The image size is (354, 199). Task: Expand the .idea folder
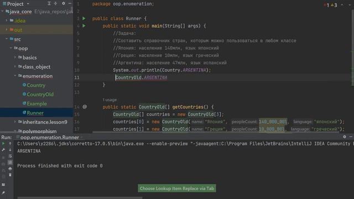7,20
